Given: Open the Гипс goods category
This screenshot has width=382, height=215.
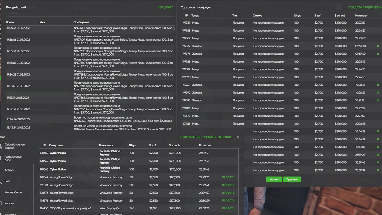Looking at the screenshot, I should pos(7,181).
